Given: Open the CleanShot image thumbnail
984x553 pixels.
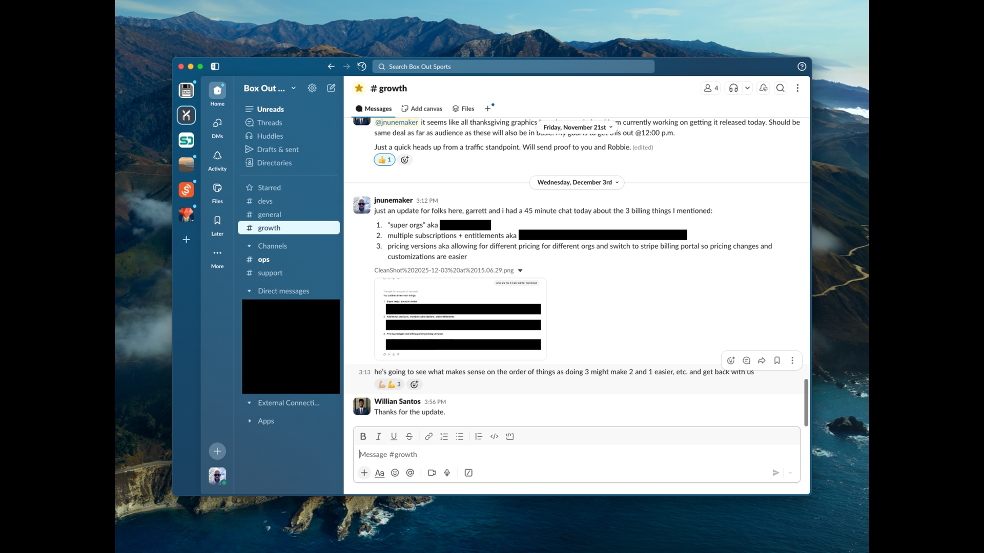Looking at the screenshot, I should click(x=460, y=318).
